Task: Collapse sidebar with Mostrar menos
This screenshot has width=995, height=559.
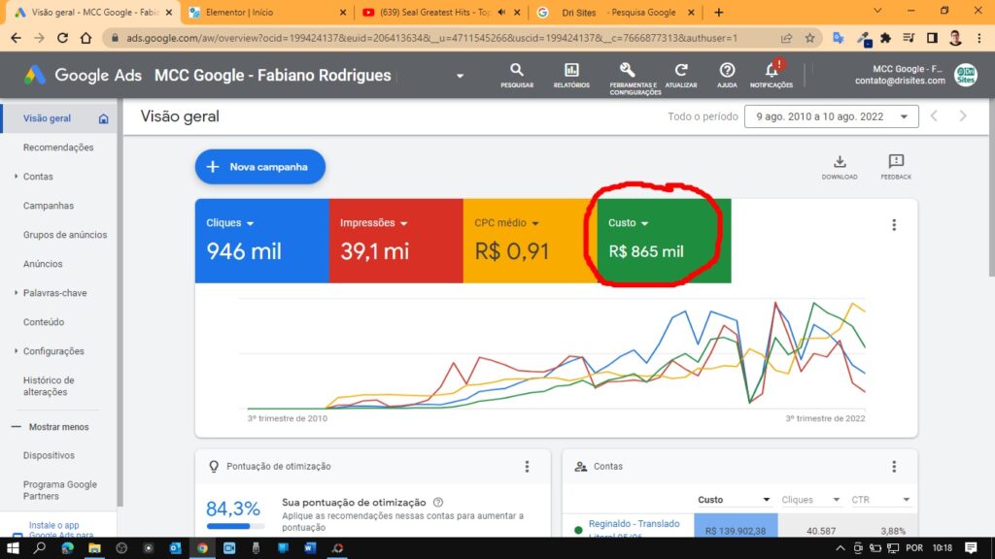Action: 57,426
